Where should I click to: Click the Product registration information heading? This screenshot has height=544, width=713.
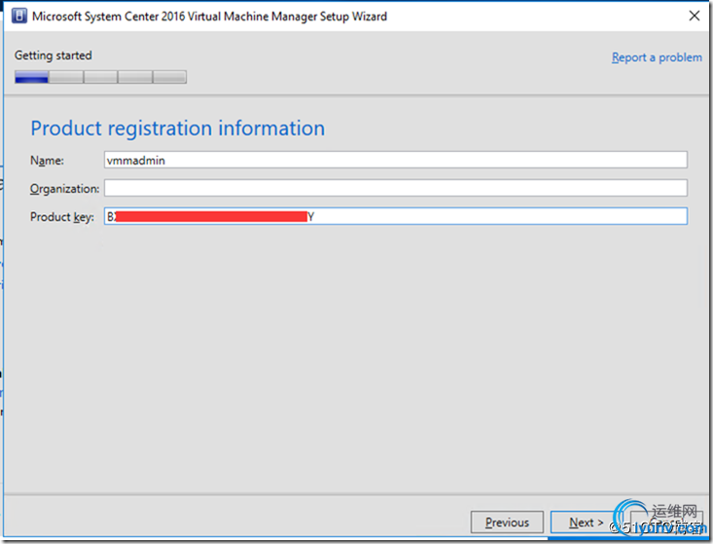pyautogui.click(x=177, y=128)
